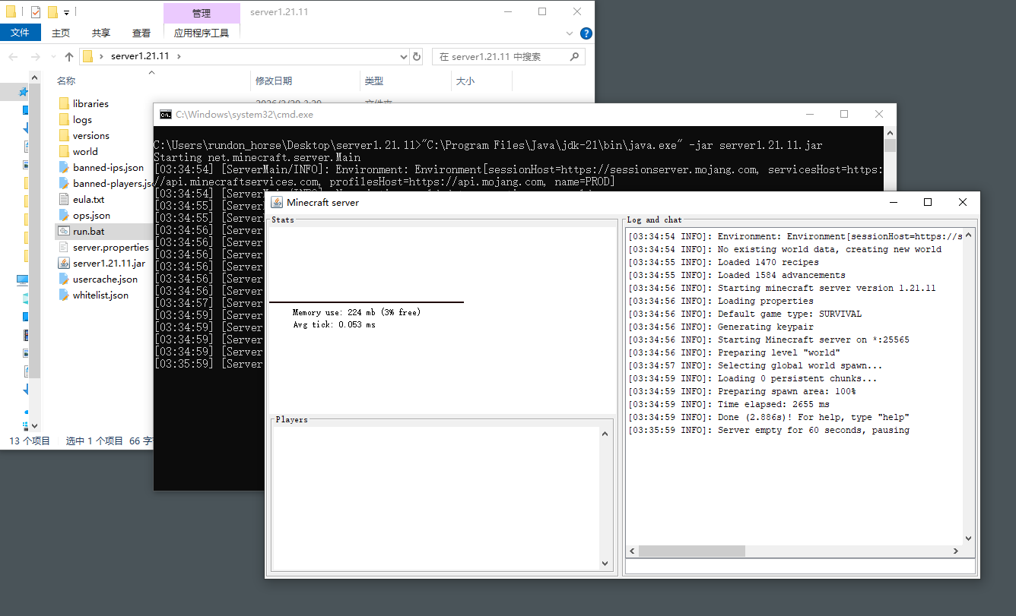The image size is (1016, 616).
Task: Sort files by the 修改日期 column header
Action: tap(274, 81)
